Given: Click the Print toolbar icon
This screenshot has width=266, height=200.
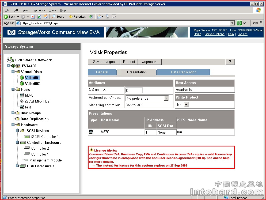Looking at the screenshot, I should click(x=107, y=17).
